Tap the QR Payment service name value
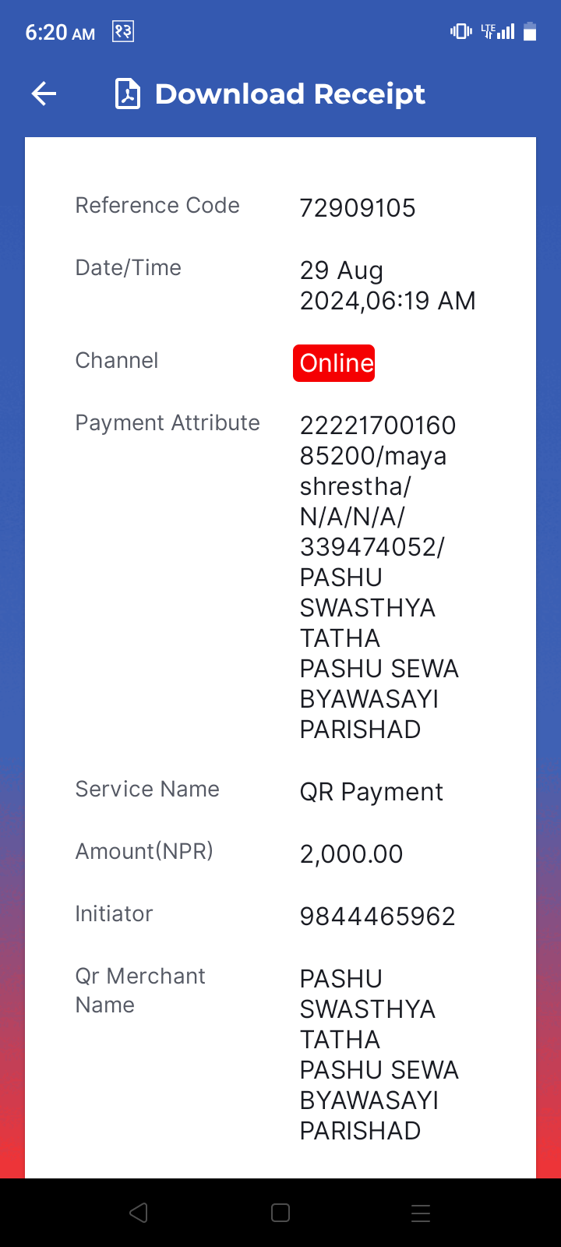The width and height of the screenshot is (561, 1247). [x=372, y=792]
